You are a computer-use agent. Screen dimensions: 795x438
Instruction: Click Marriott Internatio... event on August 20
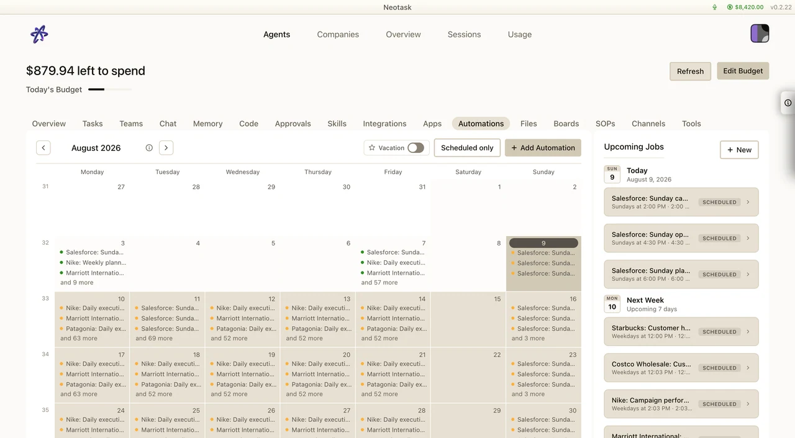tap(317, 374)
